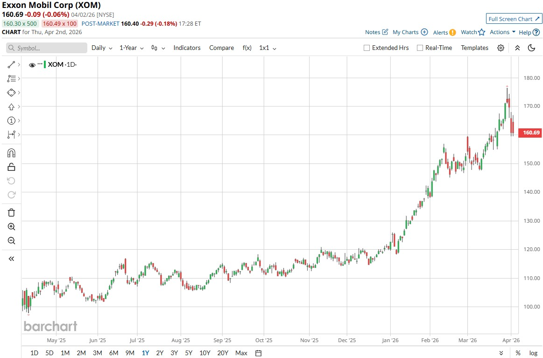Open the Indicators menu

click(187, 48)
